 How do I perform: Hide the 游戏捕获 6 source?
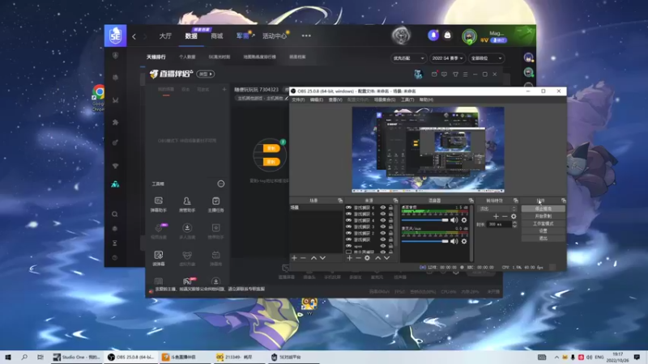click(382, 208)
